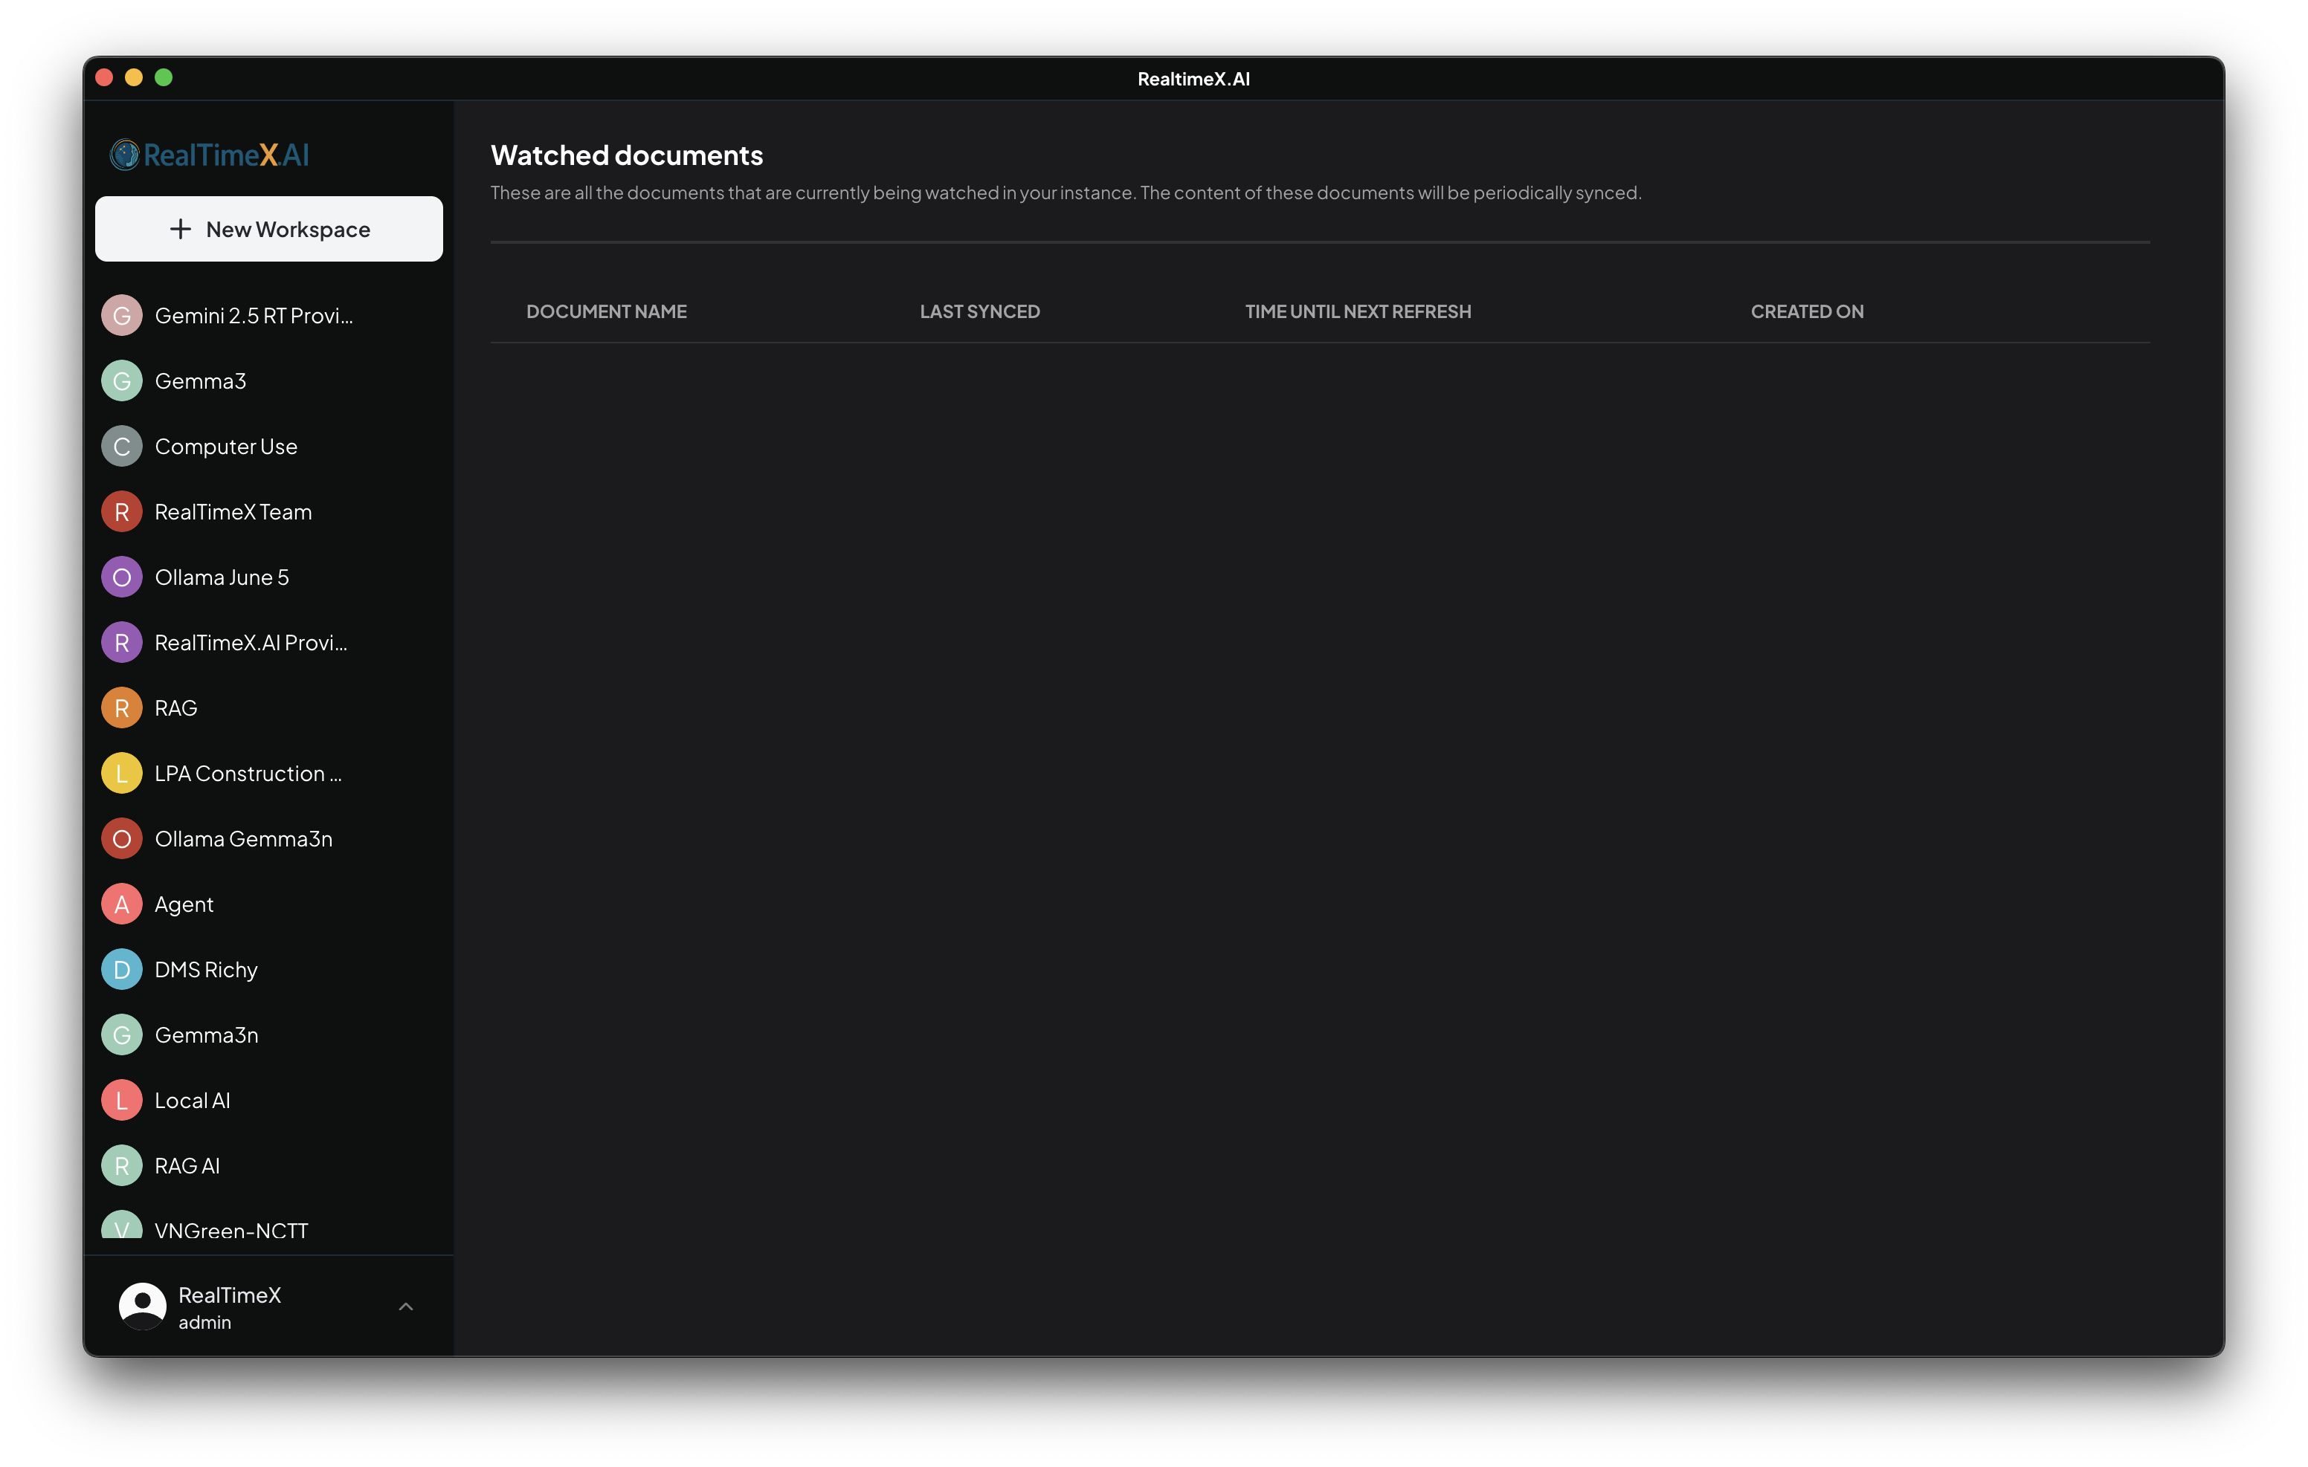
Task: Click the purple Ollama June 5 avatar
Action: (x=122, y=577)
